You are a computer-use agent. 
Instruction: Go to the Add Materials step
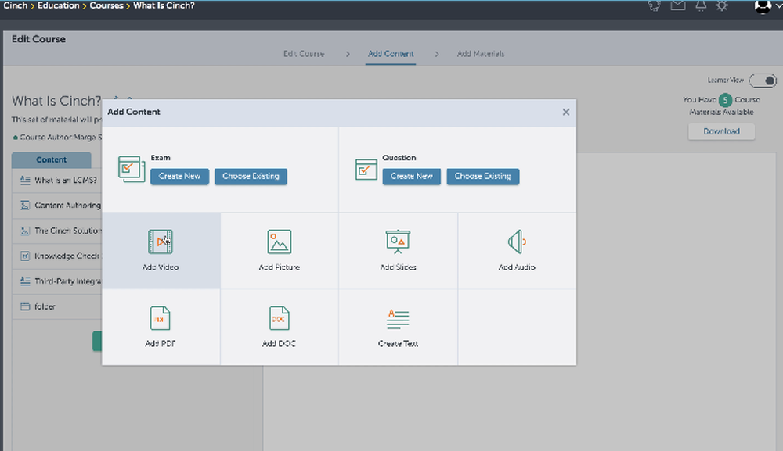click(481, 54)
